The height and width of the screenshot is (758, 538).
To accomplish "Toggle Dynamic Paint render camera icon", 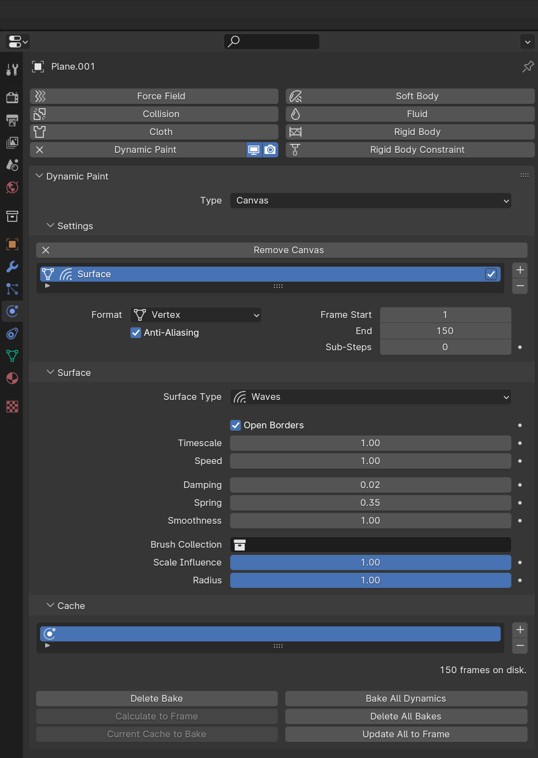I will tap(270, 149).
